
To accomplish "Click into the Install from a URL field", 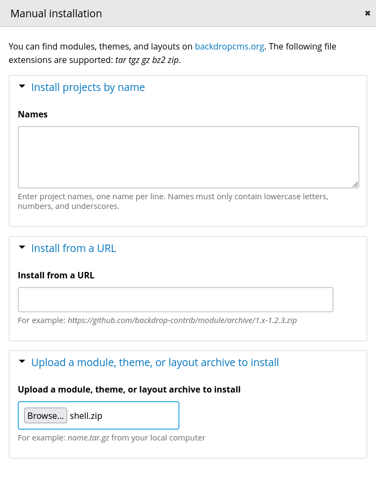I will [x=176, y=299].
